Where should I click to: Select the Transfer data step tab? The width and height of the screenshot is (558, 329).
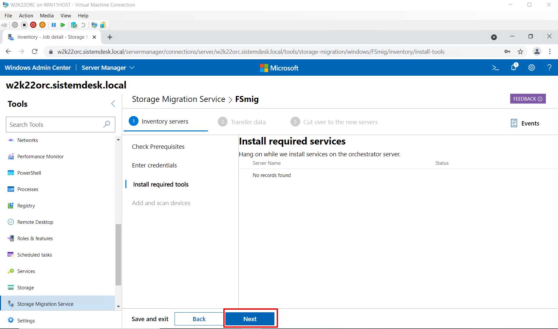(x=242, y=122)
